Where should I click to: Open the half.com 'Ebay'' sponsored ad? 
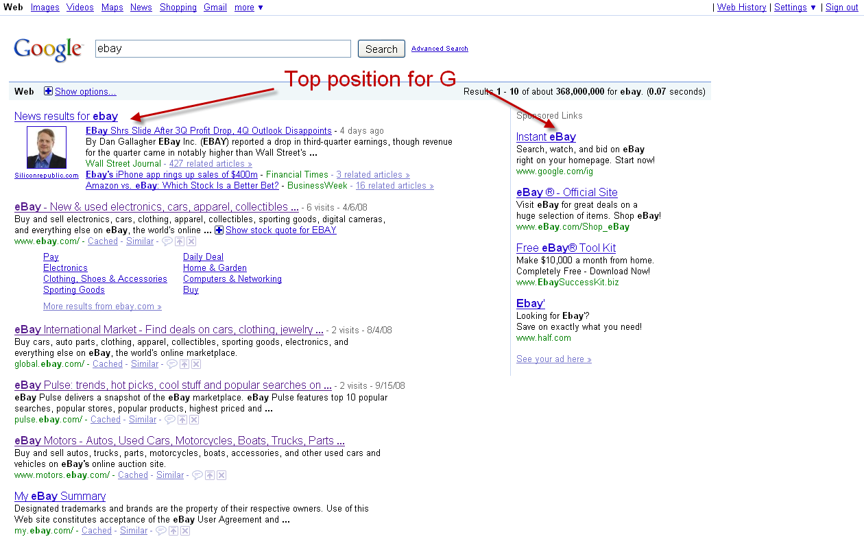click(531, 304)
